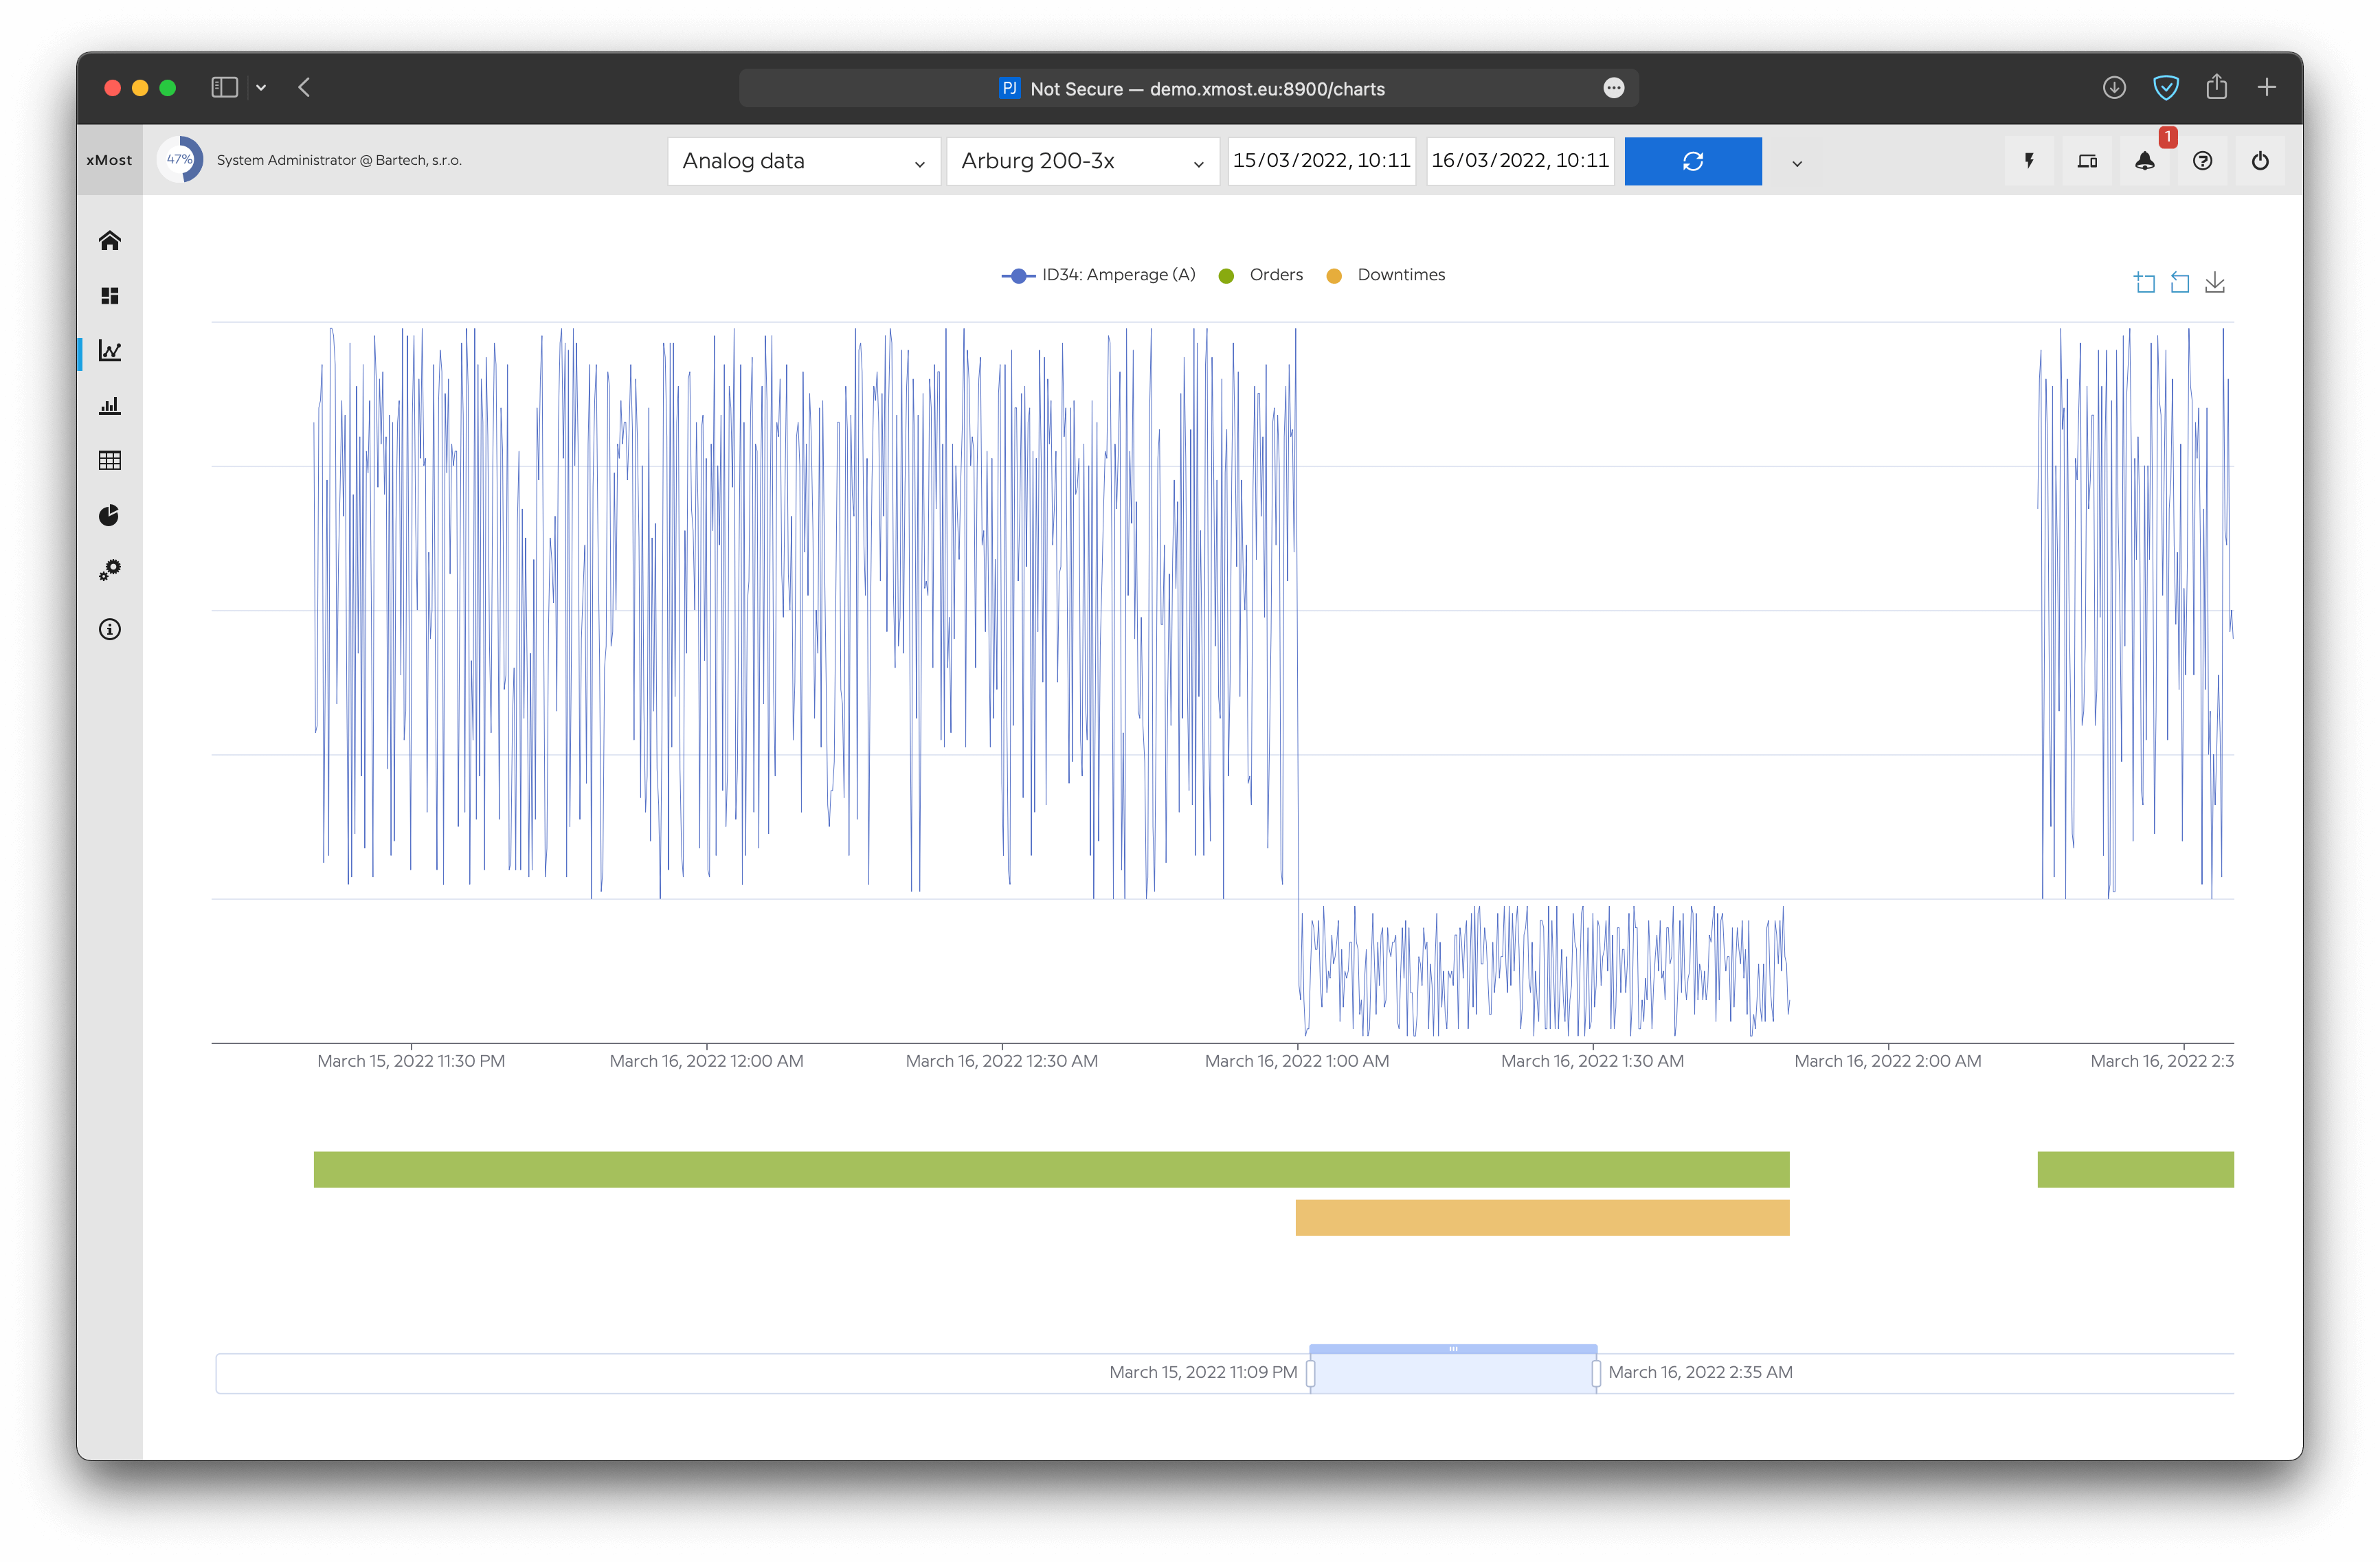Open the home page in sidebar
This screenshot has width=2380, height=1562.
110,241
